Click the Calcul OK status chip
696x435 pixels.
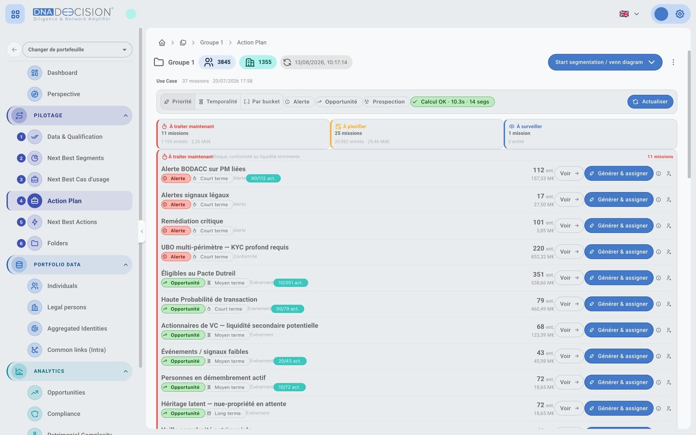452,102
